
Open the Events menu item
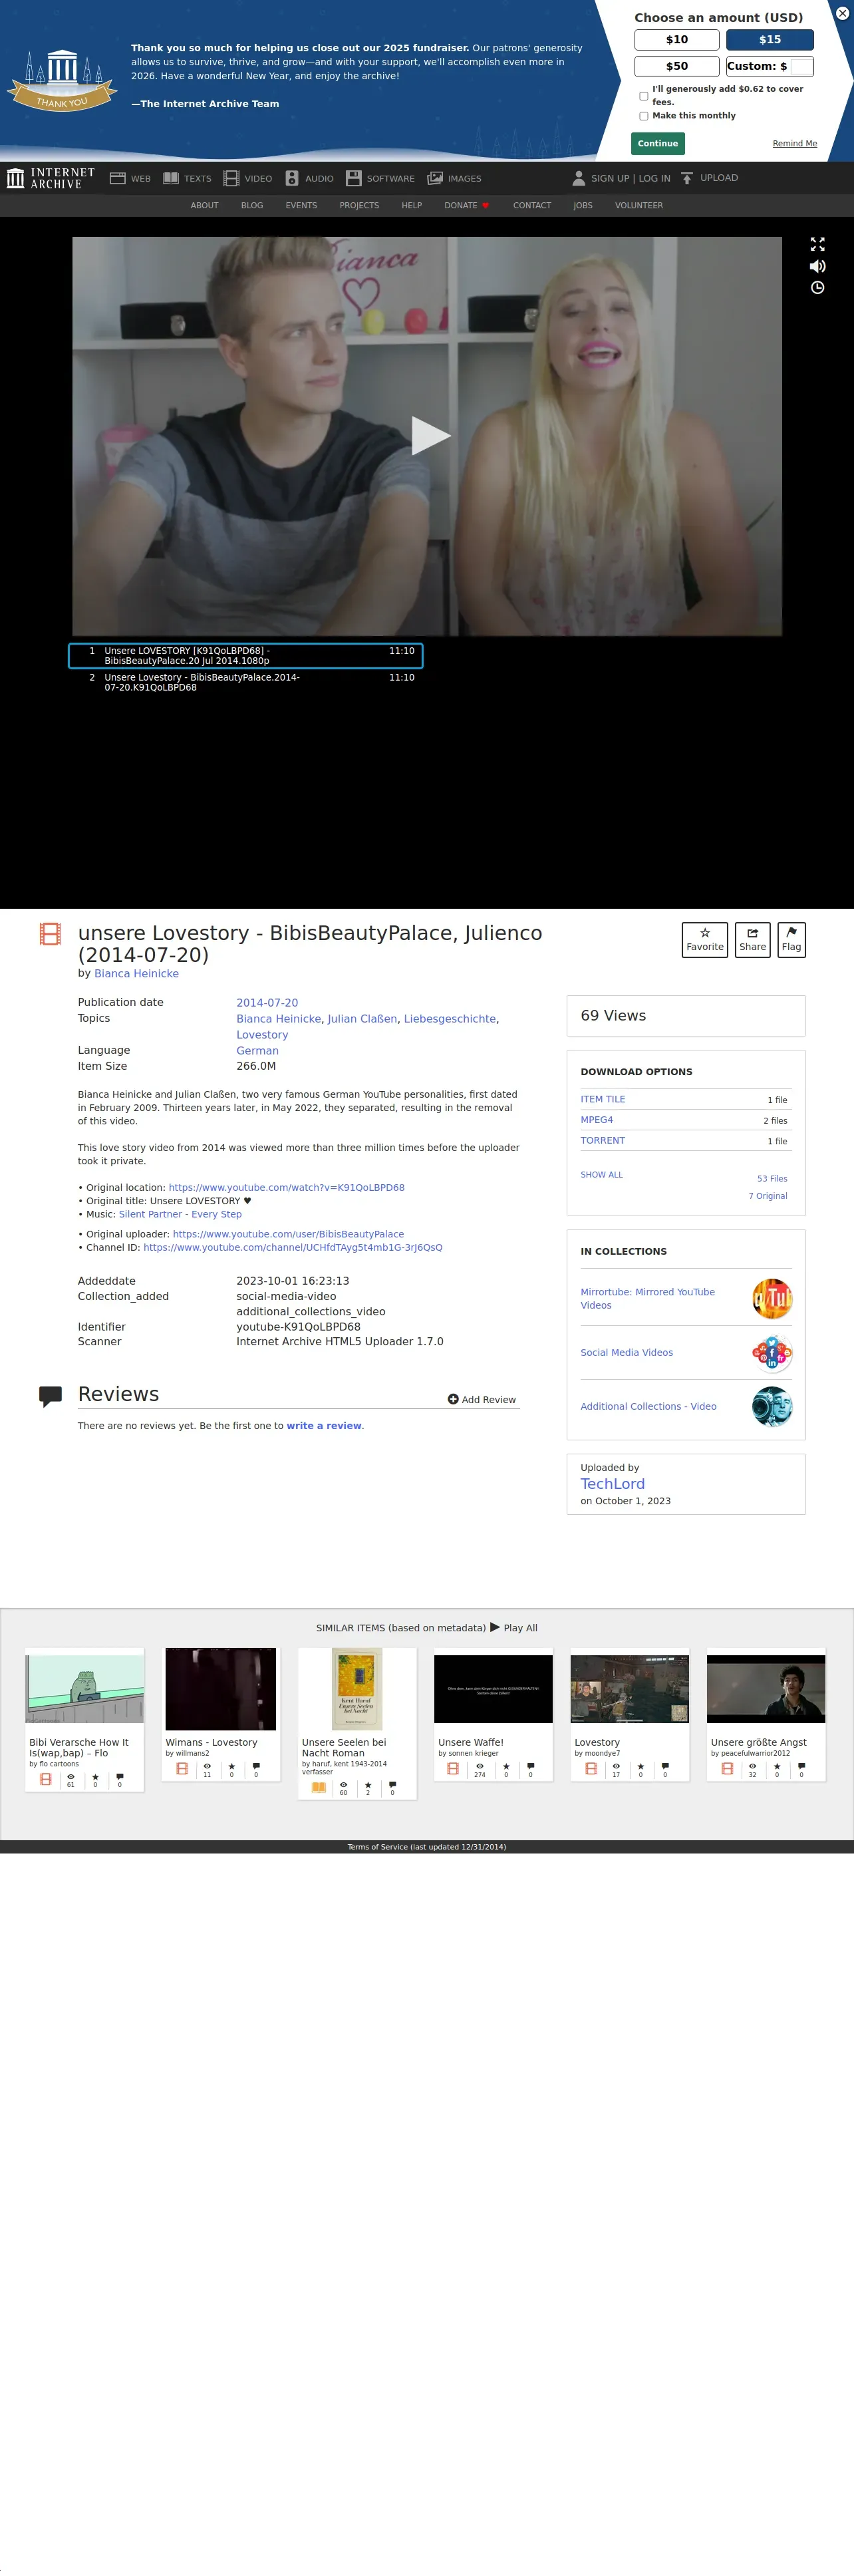(x=301, y=205)
